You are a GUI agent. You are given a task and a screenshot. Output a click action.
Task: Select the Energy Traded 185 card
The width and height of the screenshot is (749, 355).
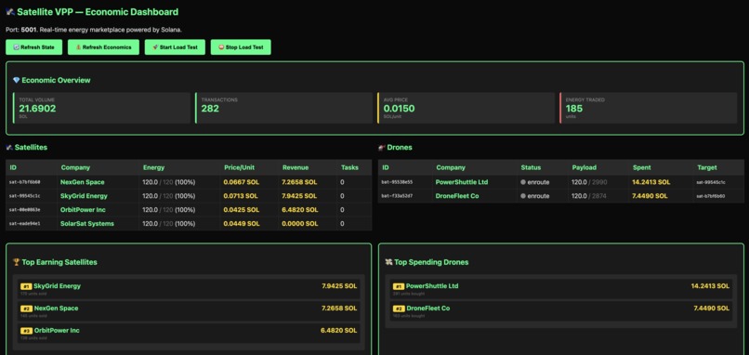tap(649, 108)
